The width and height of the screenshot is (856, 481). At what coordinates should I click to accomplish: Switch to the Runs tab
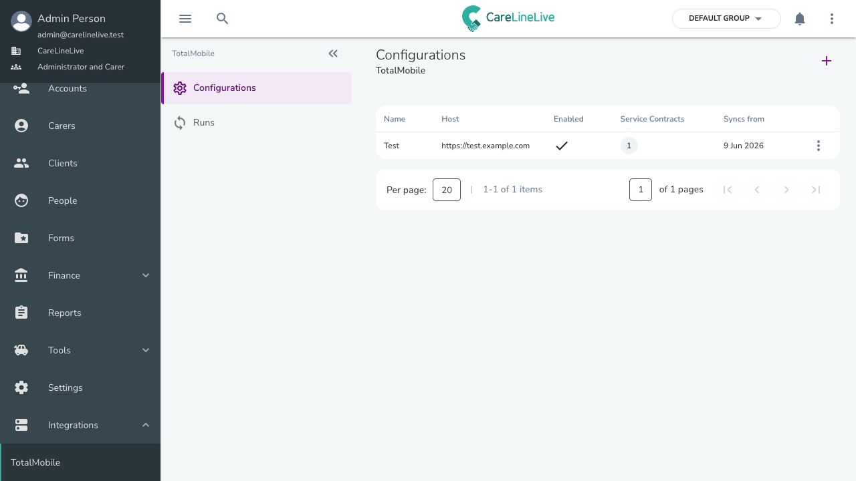(257, 123)
